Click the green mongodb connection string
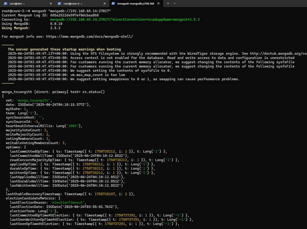This screenshot has width=307, height=229. (125, 20)
